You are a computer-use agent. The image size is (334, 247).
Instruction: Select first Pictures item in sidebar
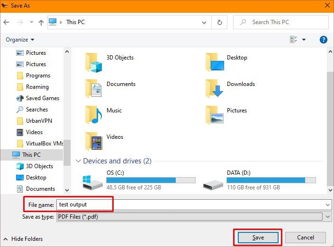31,53
